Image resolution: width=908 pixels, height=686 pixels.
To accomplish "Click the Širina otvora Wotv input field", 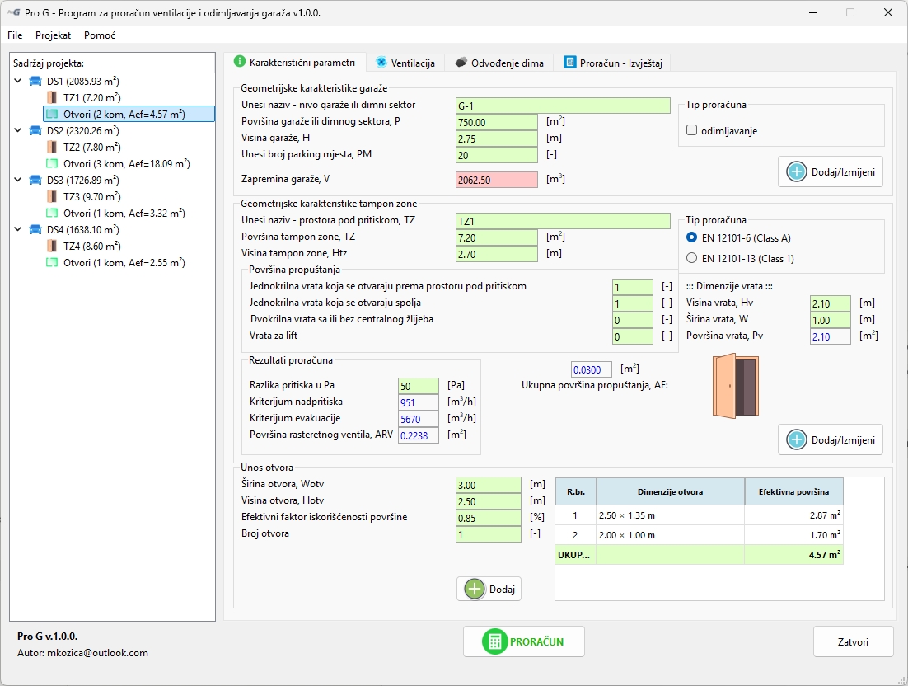I will (489, 485).
